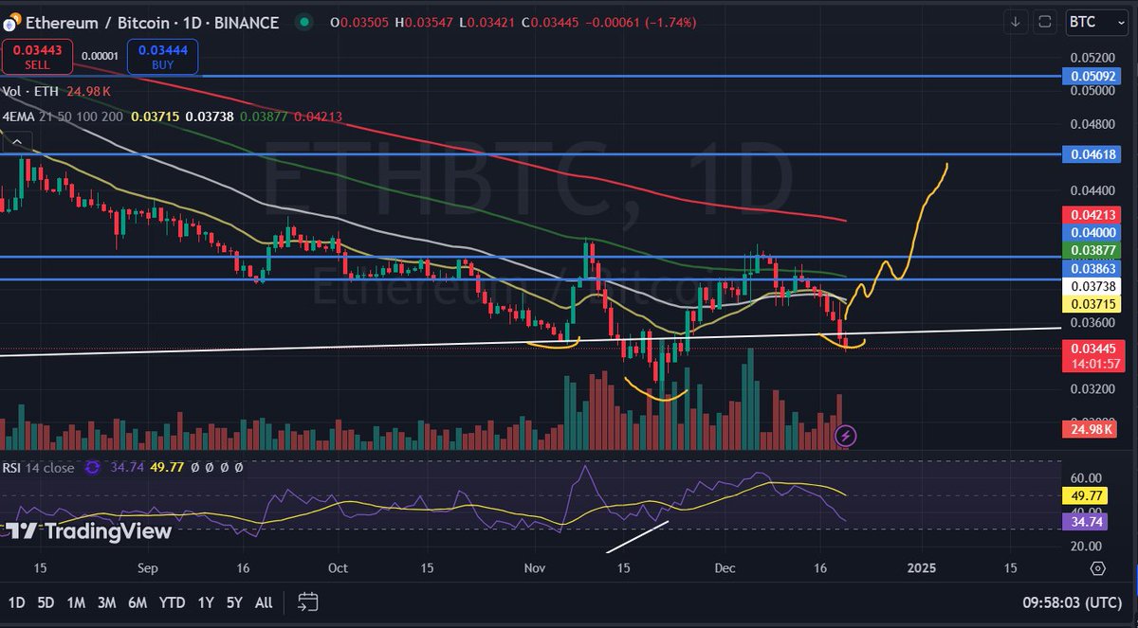Click the Nov label on time axis
1138x628 pixels.
pos(535,568)
